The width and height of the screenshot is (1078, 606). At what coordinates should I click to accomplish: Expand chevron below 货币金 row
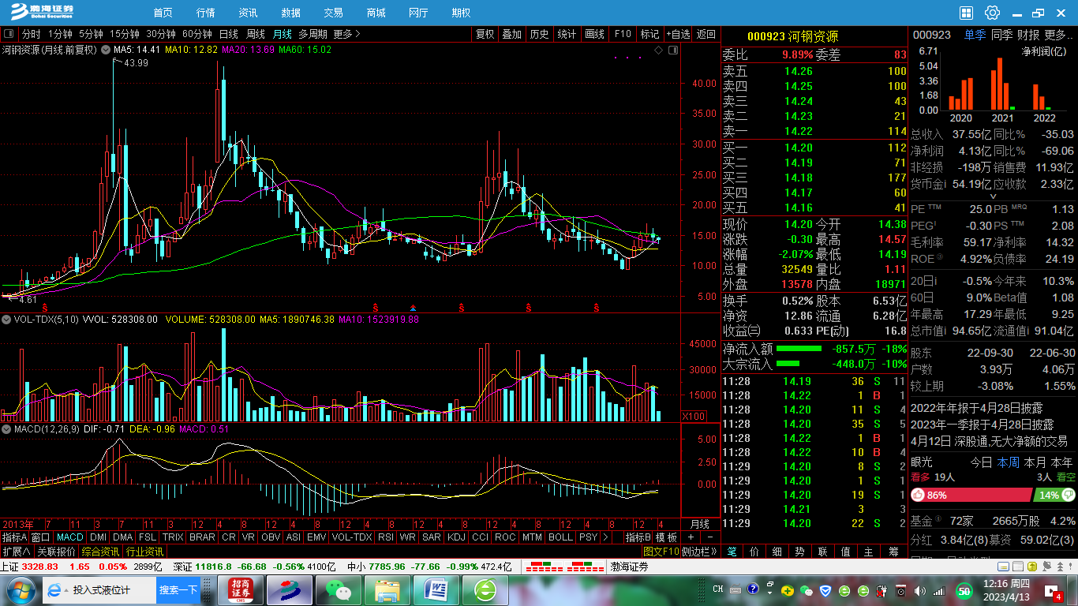tap(994, 196)
